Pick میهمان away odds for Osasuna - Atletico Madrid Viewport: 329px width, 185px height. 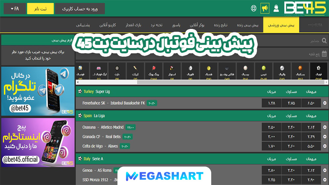tap(311, 127)
